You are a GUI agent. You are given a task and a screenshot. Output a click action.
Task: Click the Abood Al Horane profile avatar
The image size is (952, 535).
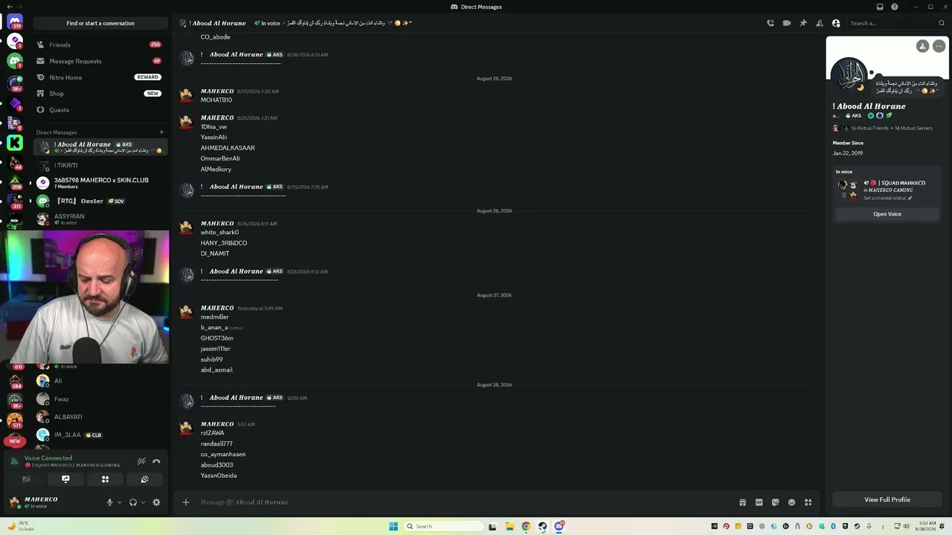coord(849,74)
